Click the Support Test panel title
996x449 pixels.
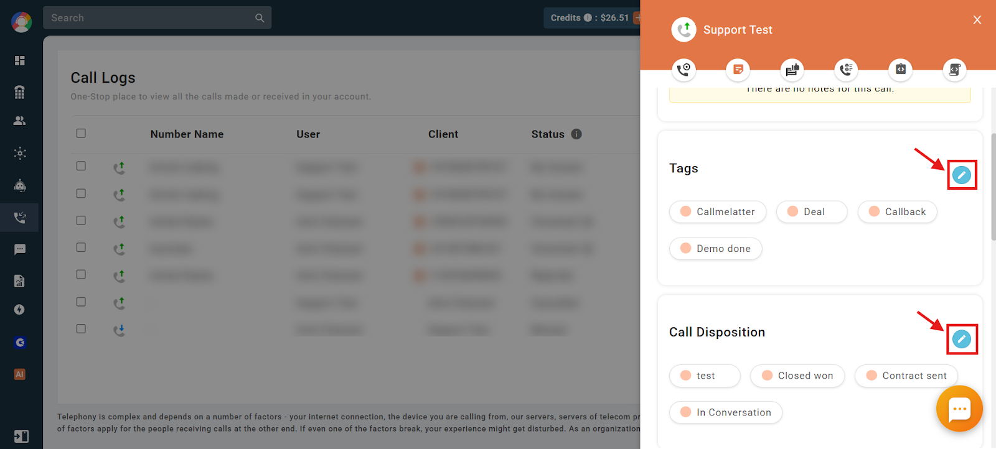(x=738, y=30)
